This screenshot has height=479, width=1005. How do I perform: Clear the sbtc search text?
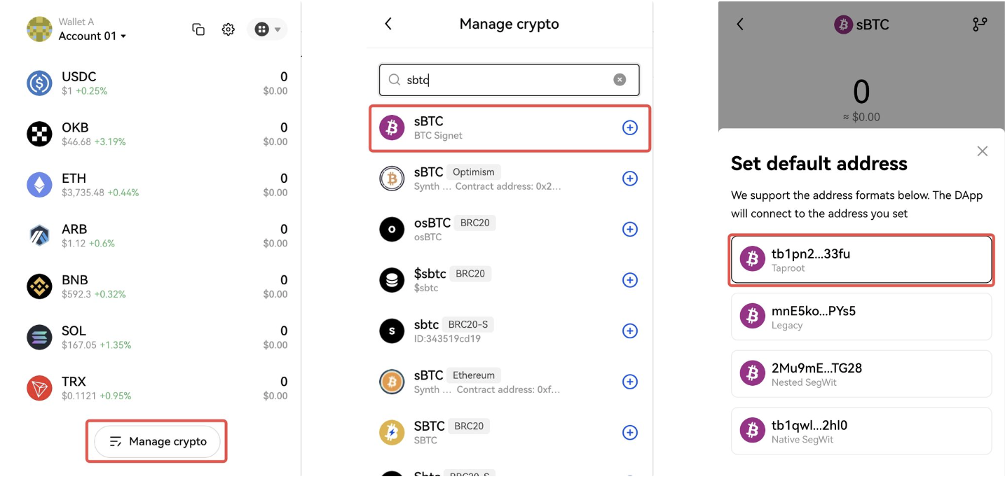(620, 80)
